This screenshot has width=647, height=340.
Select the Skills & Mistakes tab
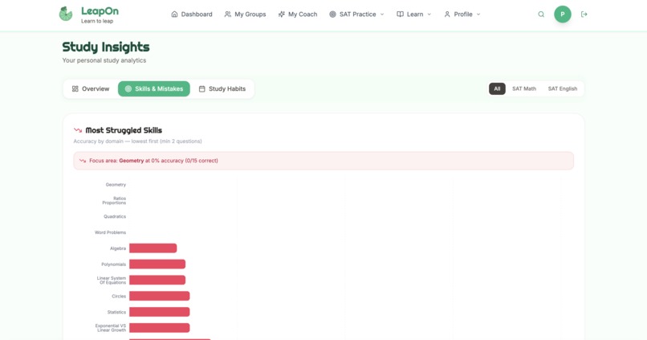pyautogui.click(x=154, y=89)
